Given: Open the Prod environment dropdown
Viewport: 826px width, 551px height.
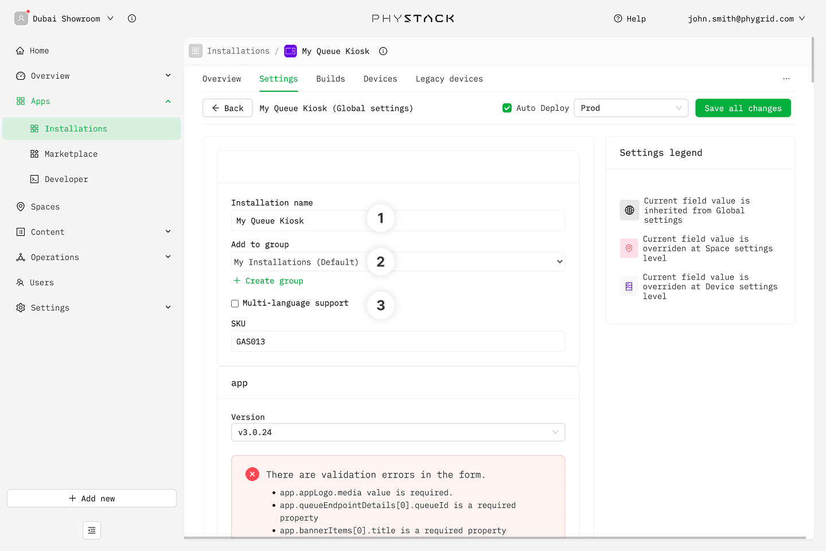Looking at the screenshot, I should [630, 108].
